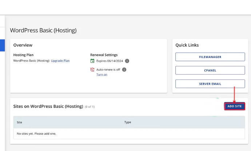Click the Quick Links heading
Screen dimensions: 251x151
tap(187, 45)
